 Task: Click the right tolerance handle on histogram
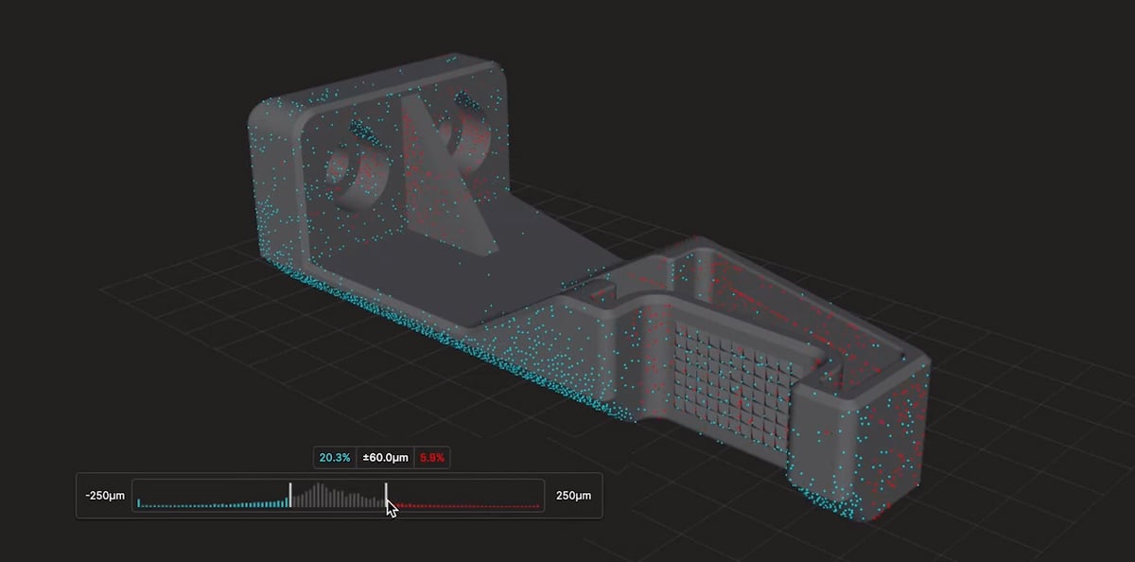386,496
